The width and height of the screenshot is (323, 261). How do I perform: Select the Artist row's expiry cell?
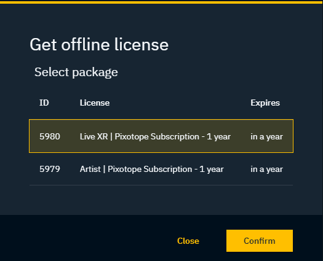[x=266, y=169]
